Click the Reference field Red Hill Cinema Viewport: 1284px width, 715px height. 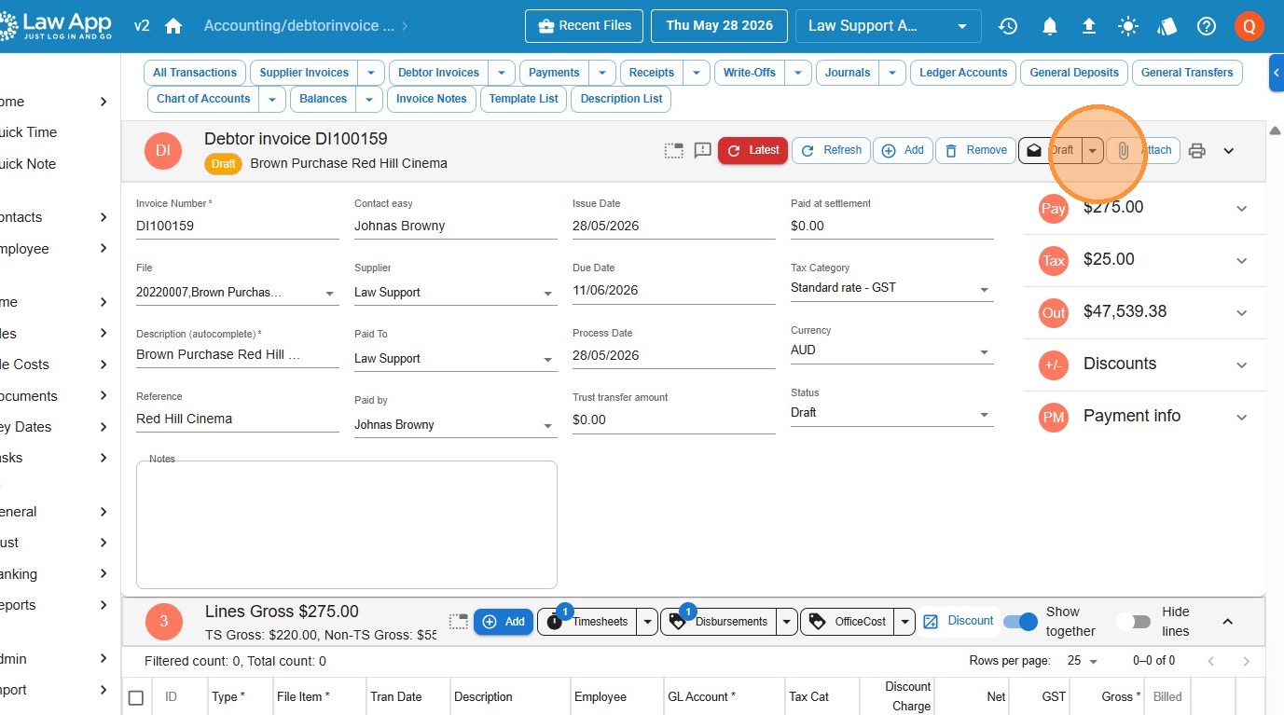click(238, 419)
